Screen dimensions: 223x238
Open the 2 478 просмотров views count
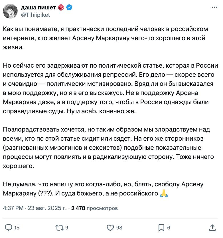[x=94, y=208]
